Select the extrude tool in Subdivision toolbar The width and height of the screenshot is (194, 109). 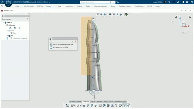[84, 105]
